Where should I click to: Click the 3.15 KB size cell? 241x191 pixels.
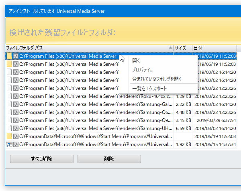point(184,120)
